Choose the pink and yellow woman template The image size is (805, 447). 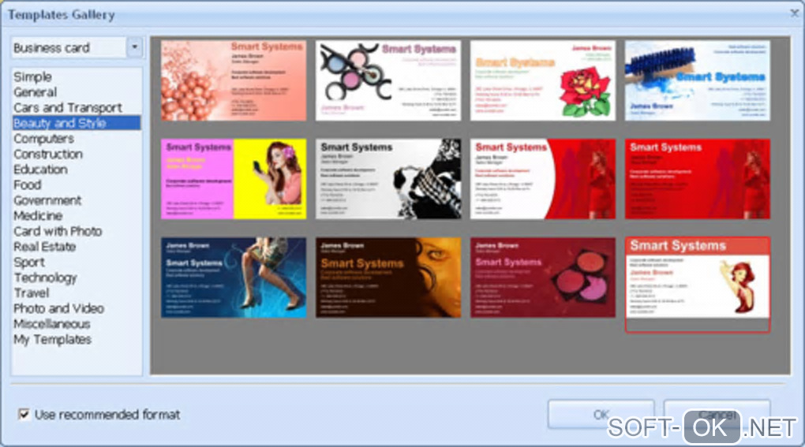tap(234, 179)
